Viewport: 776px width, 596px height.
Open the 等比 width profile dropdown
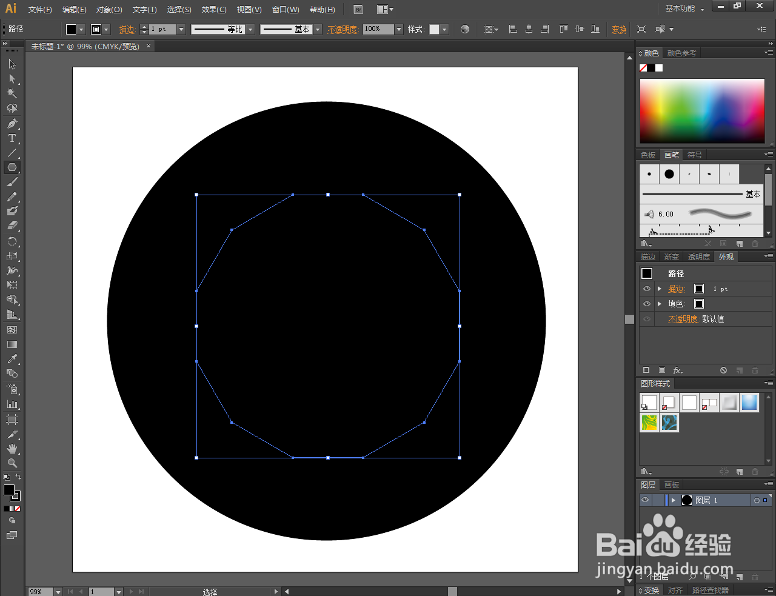pos(250,29)
